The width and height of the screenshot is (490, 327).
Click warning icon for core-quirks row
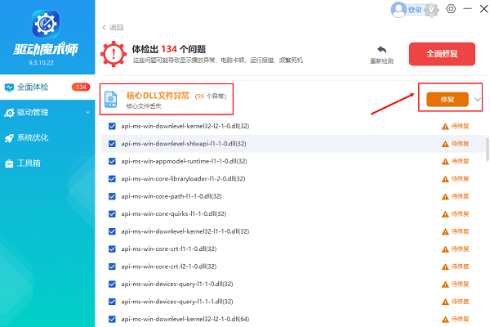(x=445, y=214)
